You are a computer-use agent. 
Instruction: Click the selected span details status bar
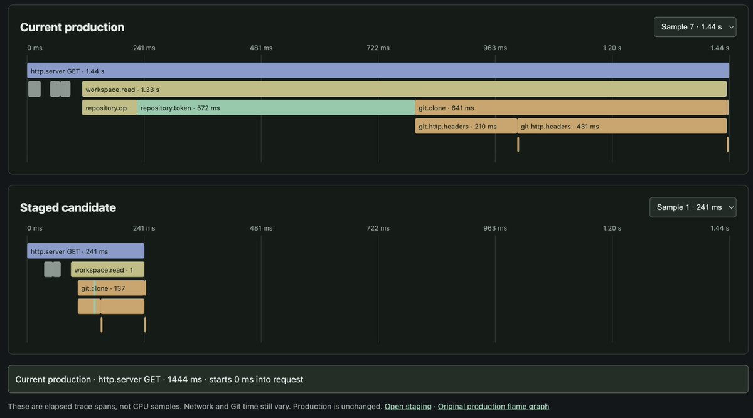[x=378, y=379]
